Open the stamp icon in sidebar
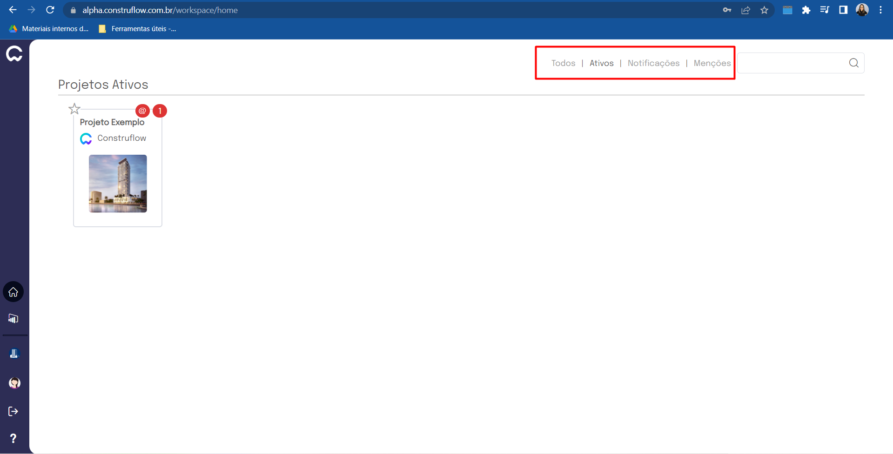Viewport: 893px width, 454px height. coord(14,354)
